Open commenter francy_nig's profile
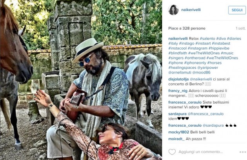247x160 pixels. pos(178,91)
